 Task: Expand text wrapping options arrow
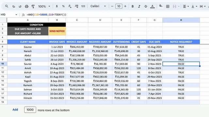[205, 6]
